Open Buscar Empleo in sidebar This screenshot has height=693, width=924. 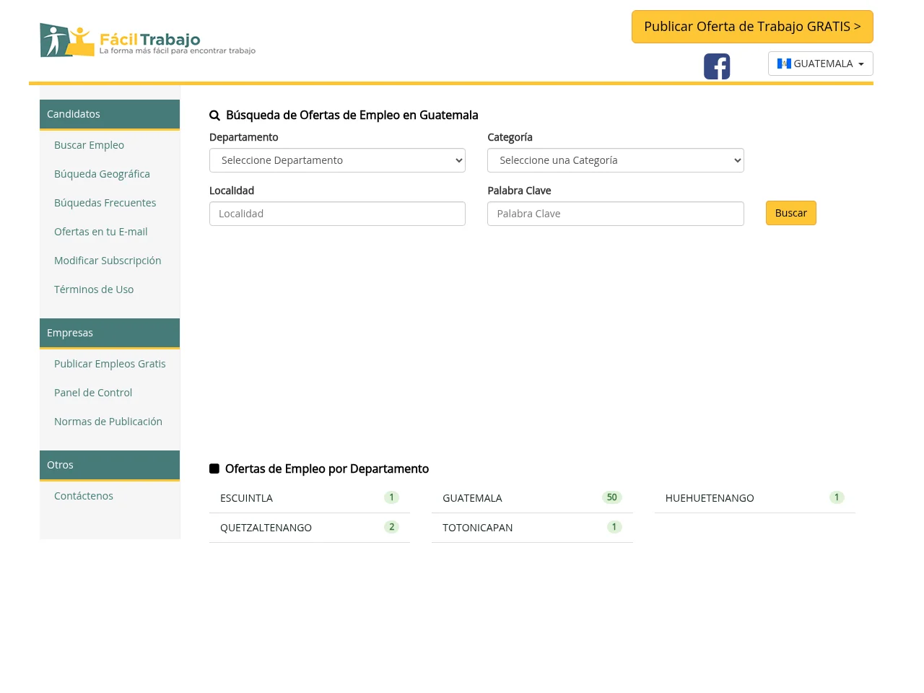89,145
